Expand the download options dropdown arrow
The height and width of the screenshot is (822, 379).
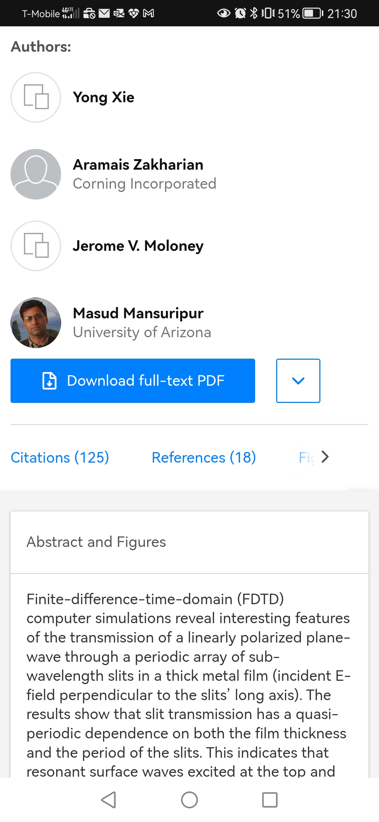click(298, 381)
